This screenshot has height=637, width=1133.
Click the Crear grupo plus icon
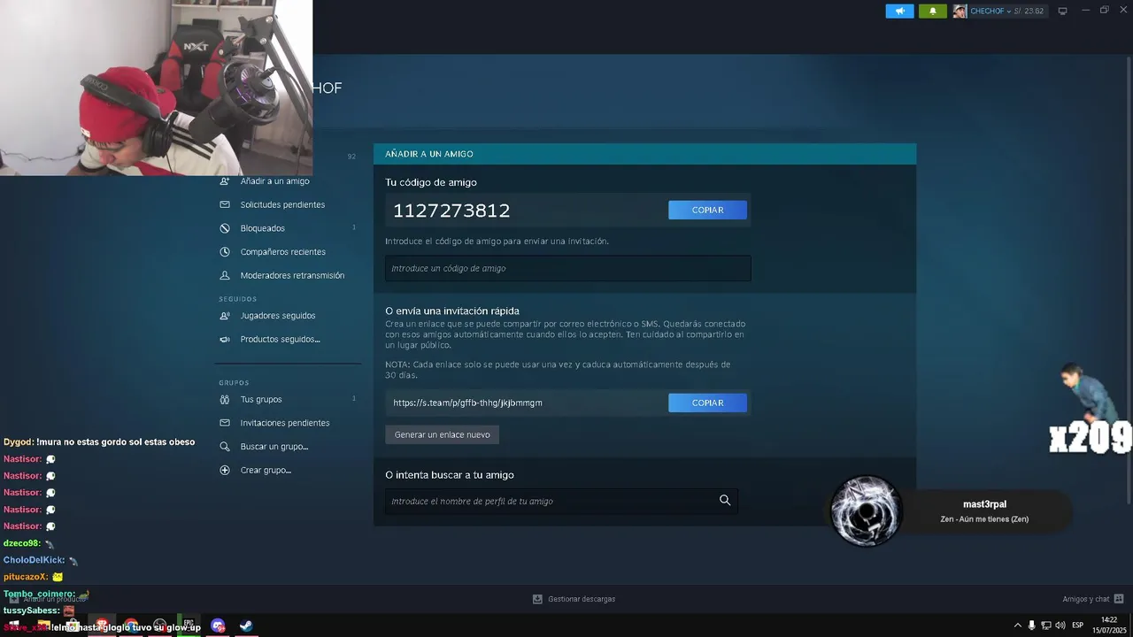pyautogui.click(x=225, y=470)
